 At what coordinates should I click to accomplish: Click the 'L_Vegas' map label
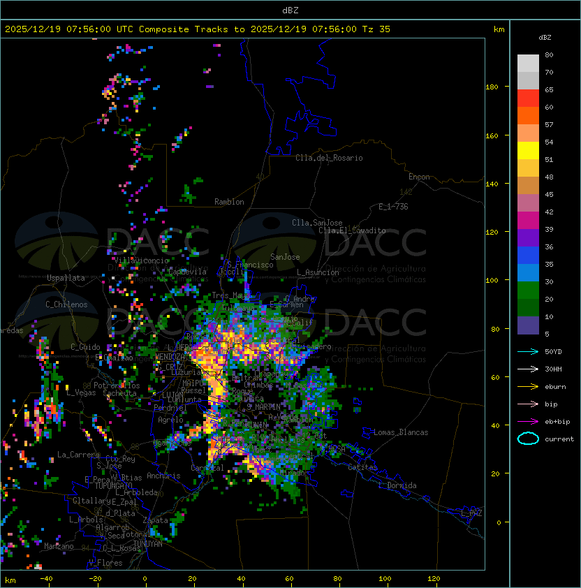click(x=81, y=392)
